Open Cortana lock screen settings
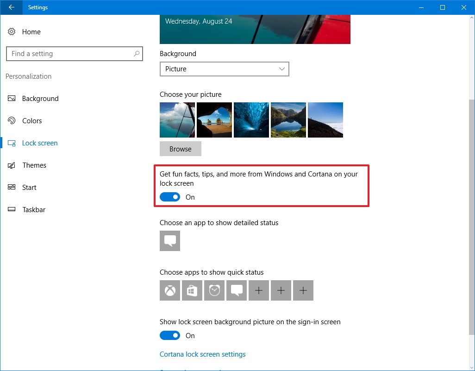Image resolution: width=475 pixels, height=371 pixels. point(202,354)
